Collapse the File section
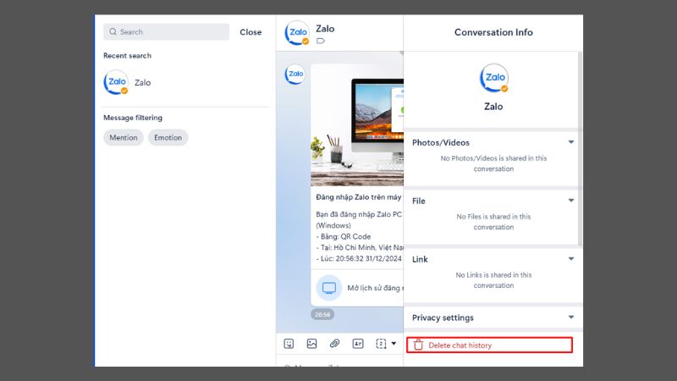This screenshot has height=381, width=677. pos(571,201)
